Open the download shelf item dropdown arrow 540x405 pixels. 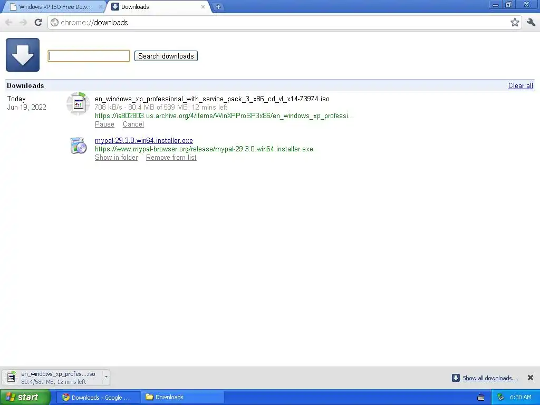[106, 377]
